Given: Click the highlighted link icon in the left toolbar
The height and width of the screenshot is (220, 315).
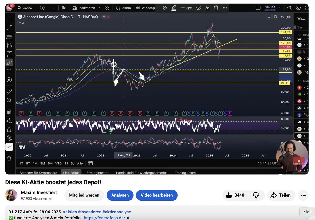Looking at the screenshot, I should pyautogui.click(x=9, y=147).
